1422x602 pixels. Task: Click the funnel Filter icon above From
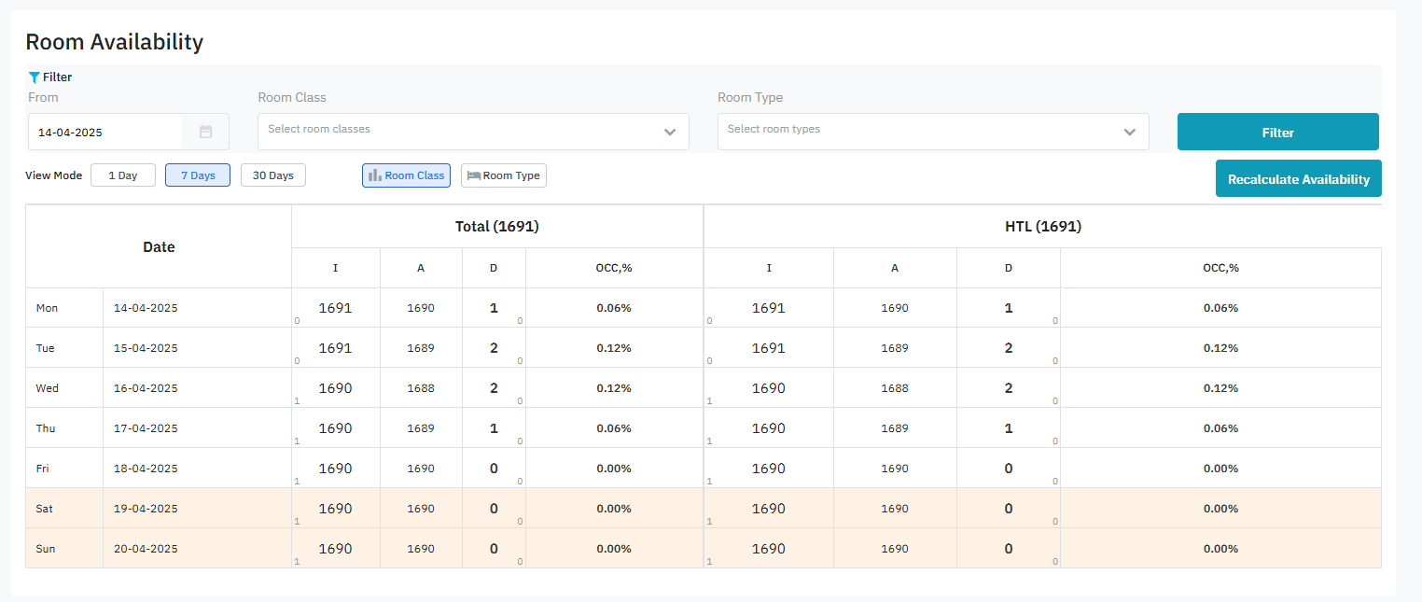pos(35,77)
